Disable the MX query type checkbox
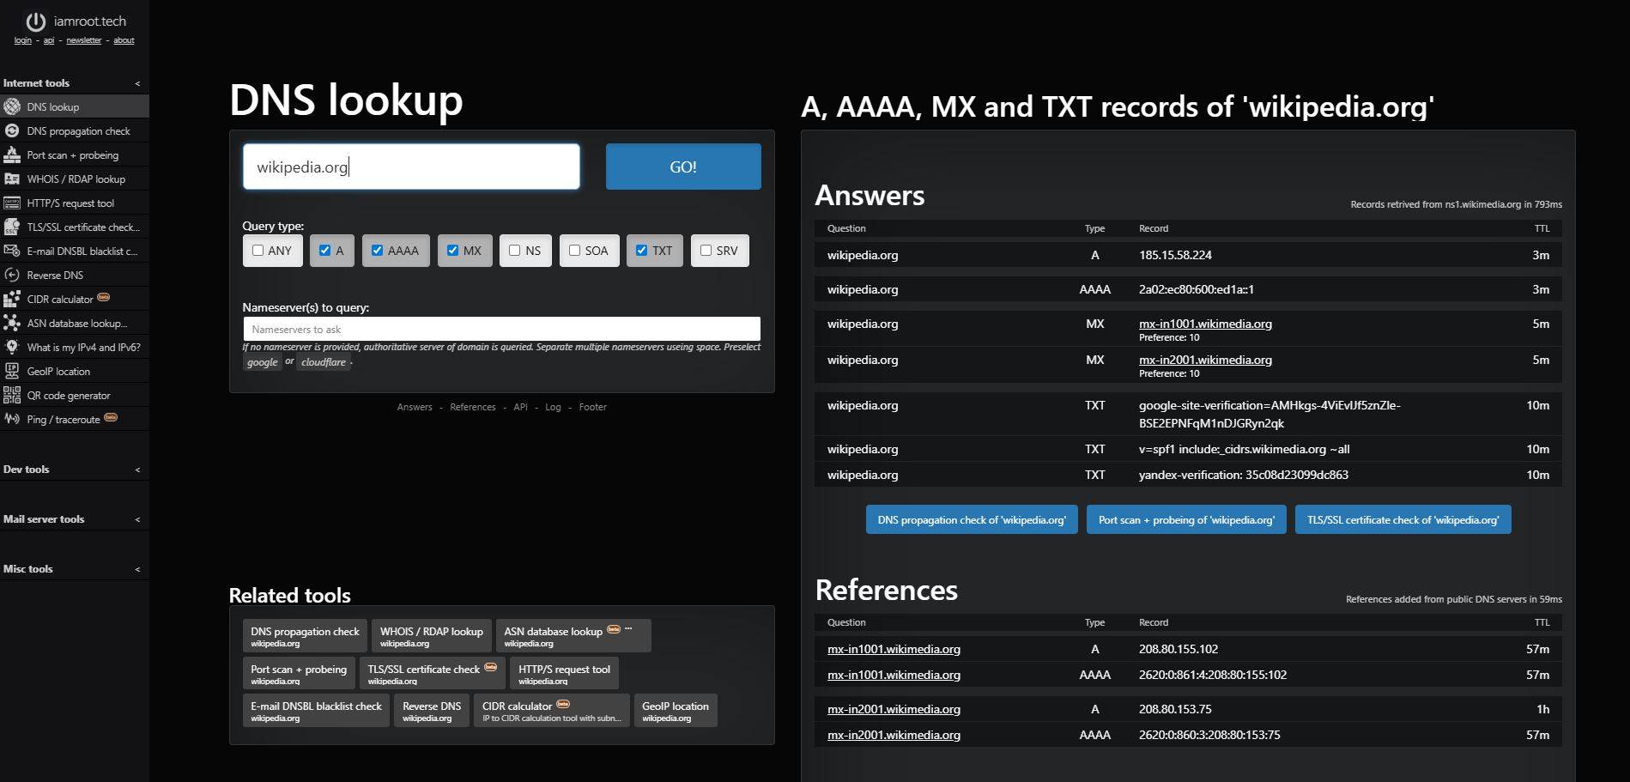This screenshot has width=1630, height=782. (452, 250)
